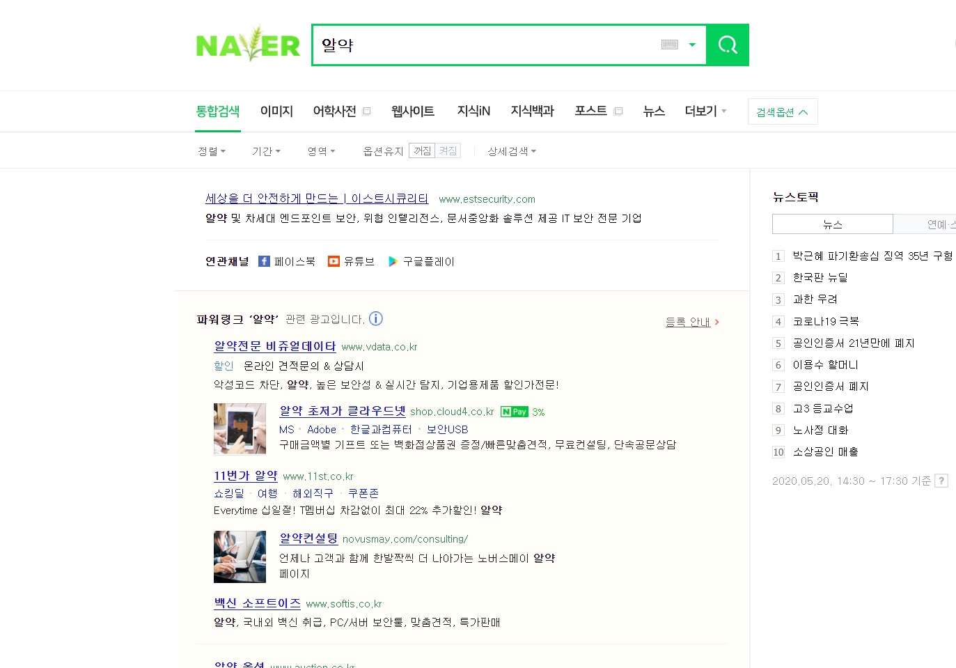This screenshot has width=956, height=668.
Task: Open the 알약전문 비쥬얼데이타 ad link
Action: click(275, 346)
